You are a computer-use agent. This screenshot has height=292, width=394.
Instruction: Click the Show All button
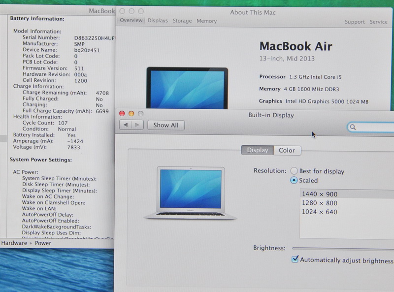166,125
